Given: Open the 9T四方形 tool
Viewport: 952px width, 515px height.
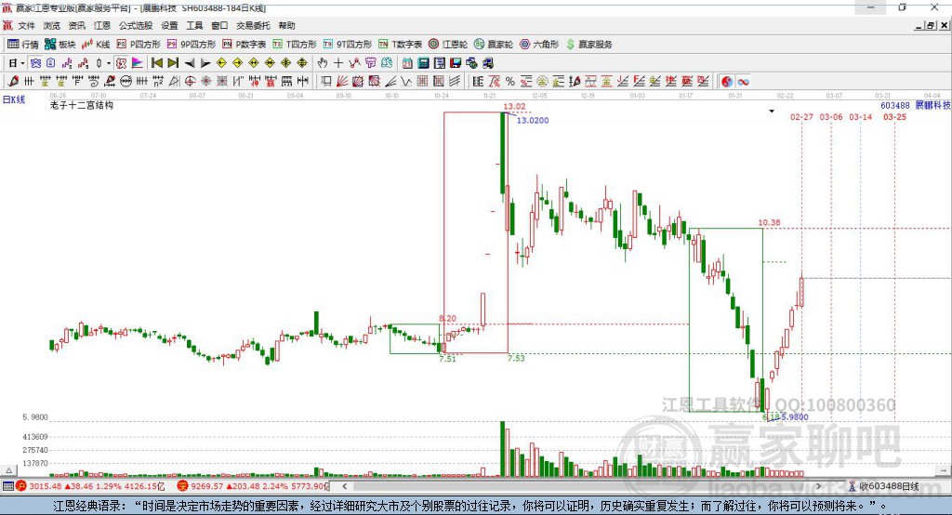Looking at the screenshot, I should 348,45.
